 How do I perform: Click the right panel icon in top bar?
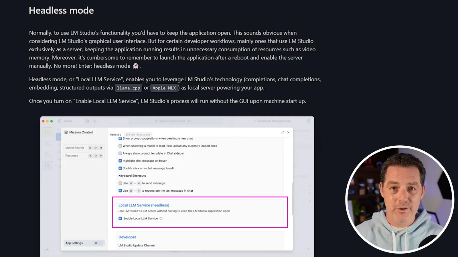[309, 121]
